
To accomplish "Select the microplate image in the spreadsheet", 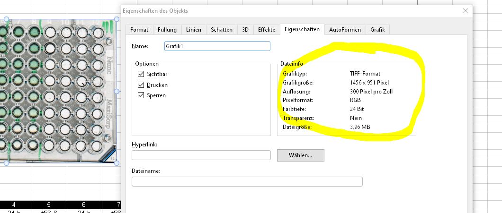I will (58, 91).
